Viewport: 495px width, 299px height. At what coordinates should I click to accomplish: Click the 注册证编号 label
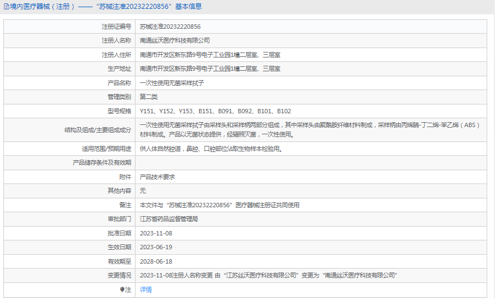(x=117, y=27)
